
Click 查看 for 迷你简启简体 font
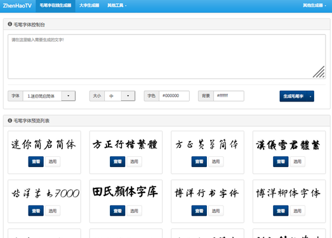coord(36,162)
